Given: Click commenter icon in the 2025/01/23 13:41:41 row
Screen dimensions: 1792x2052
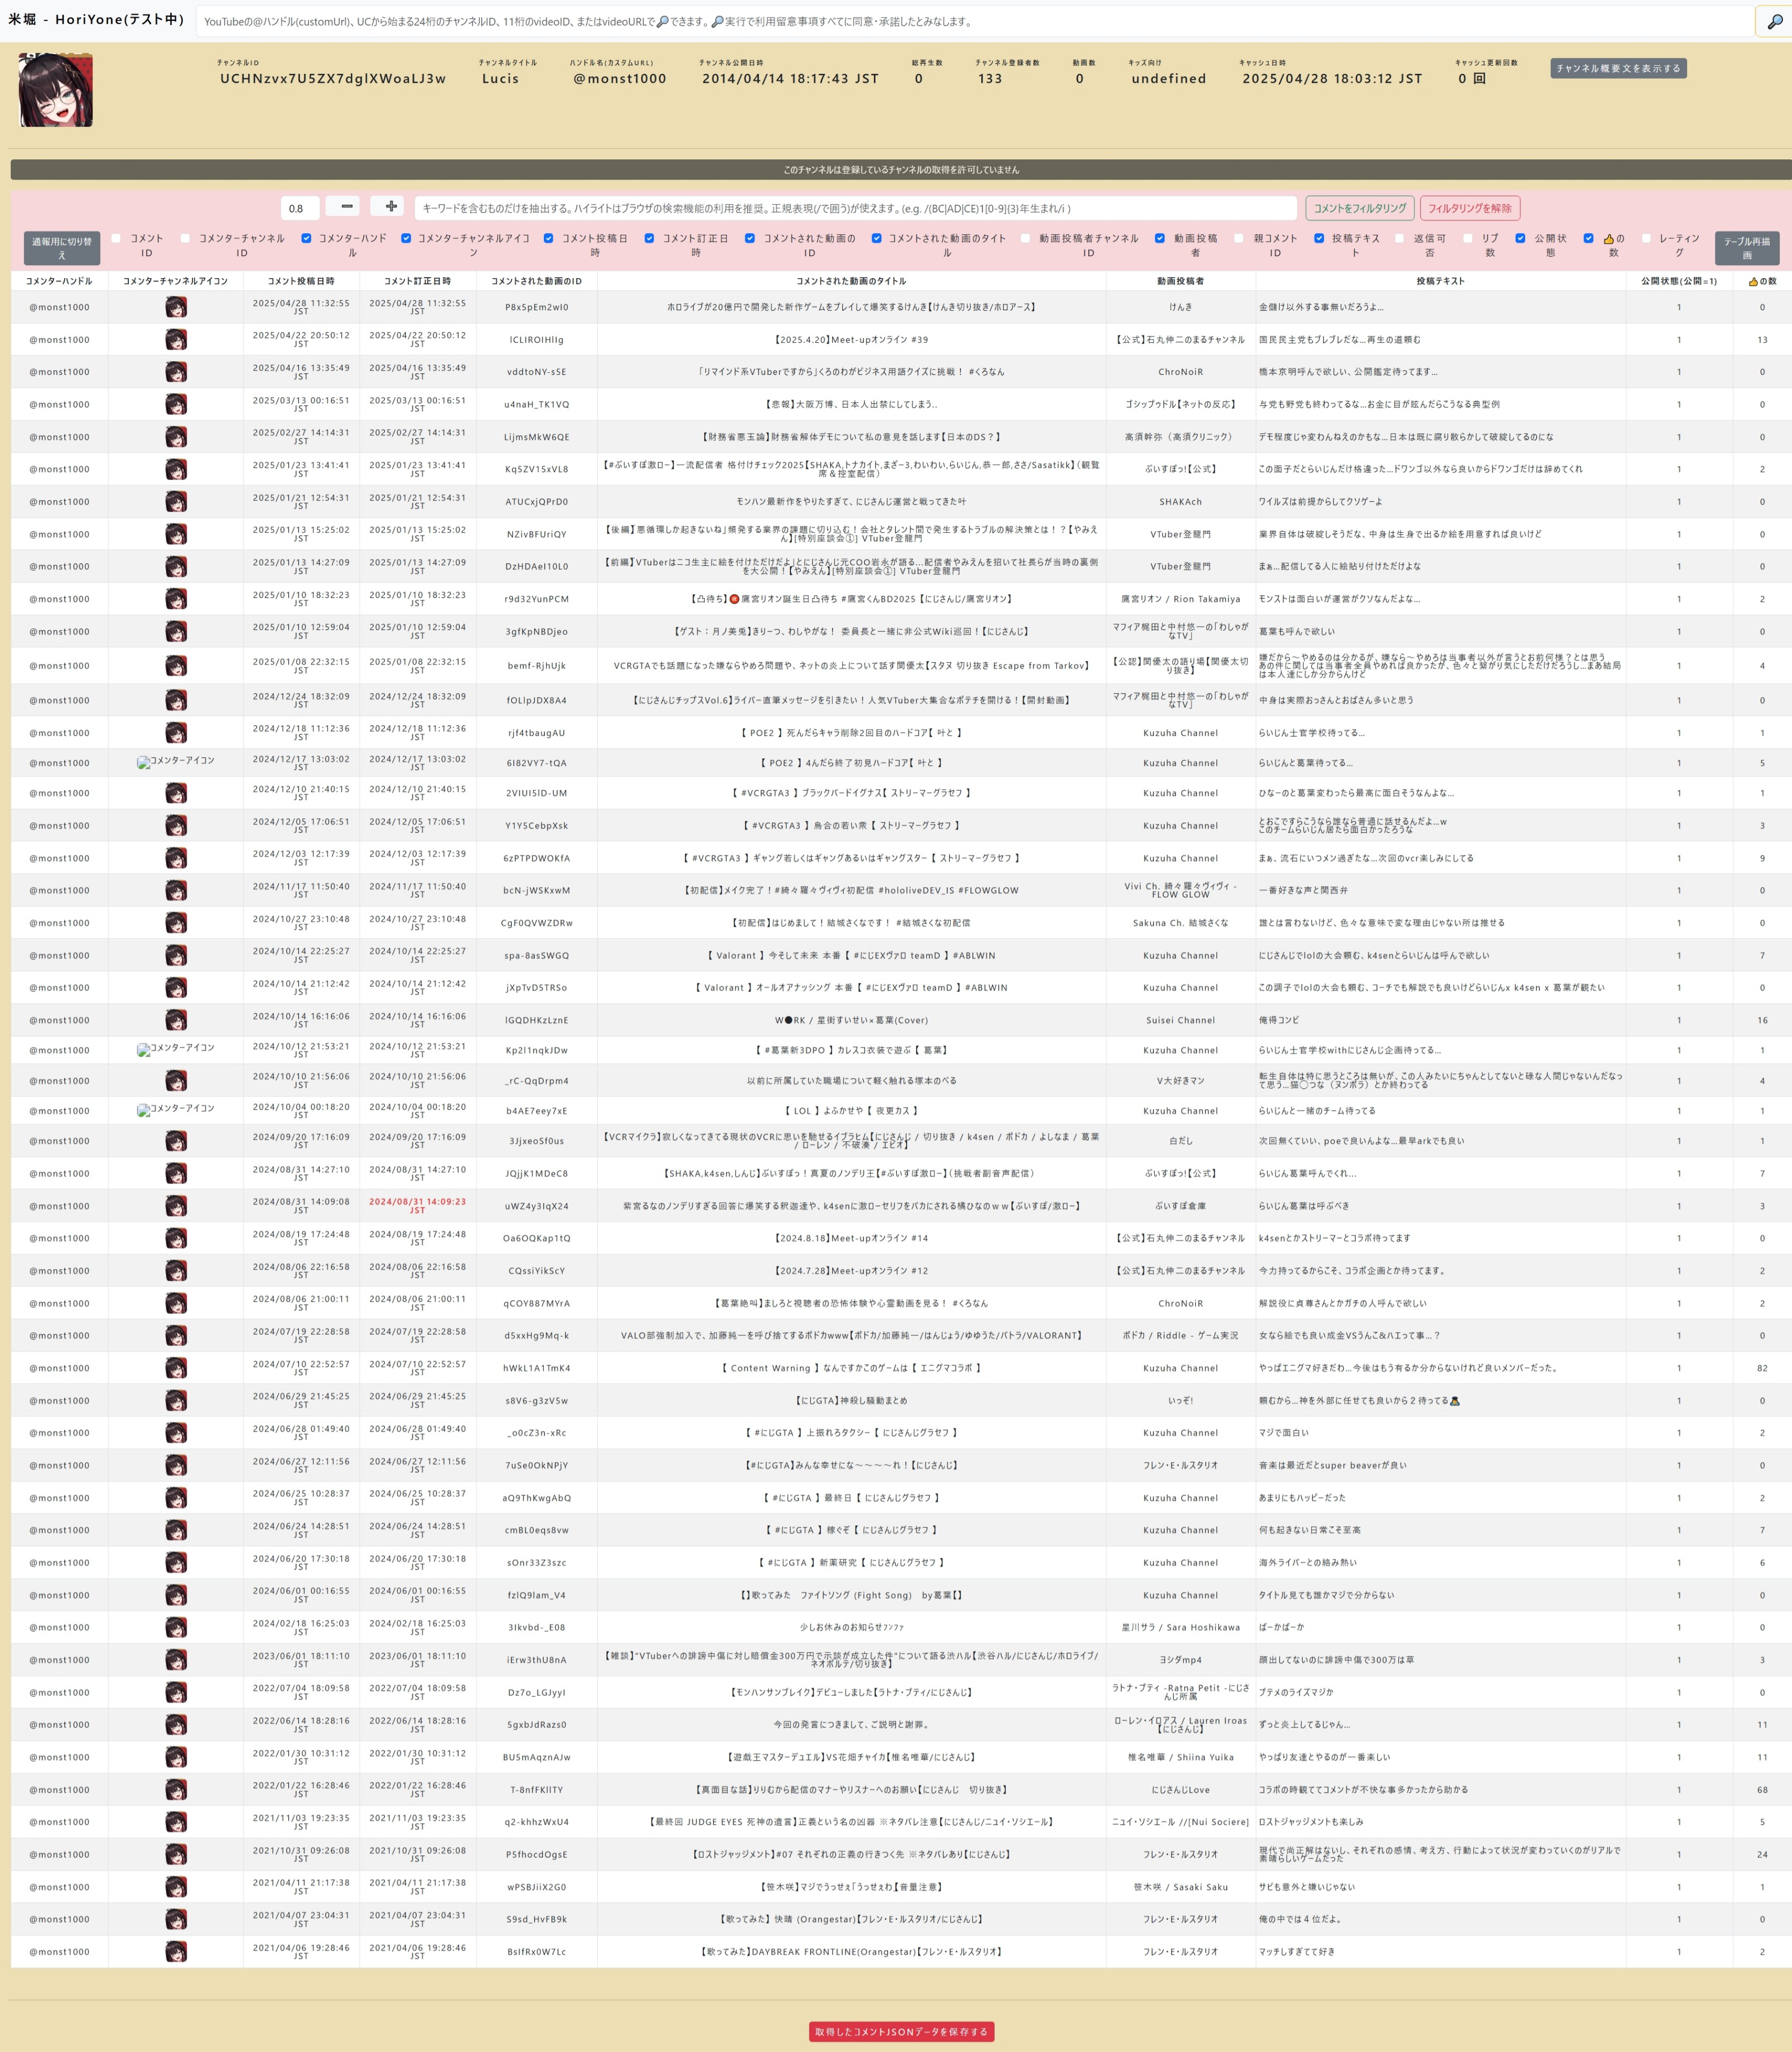Looking at the screenshot, I should click(176, 469).
